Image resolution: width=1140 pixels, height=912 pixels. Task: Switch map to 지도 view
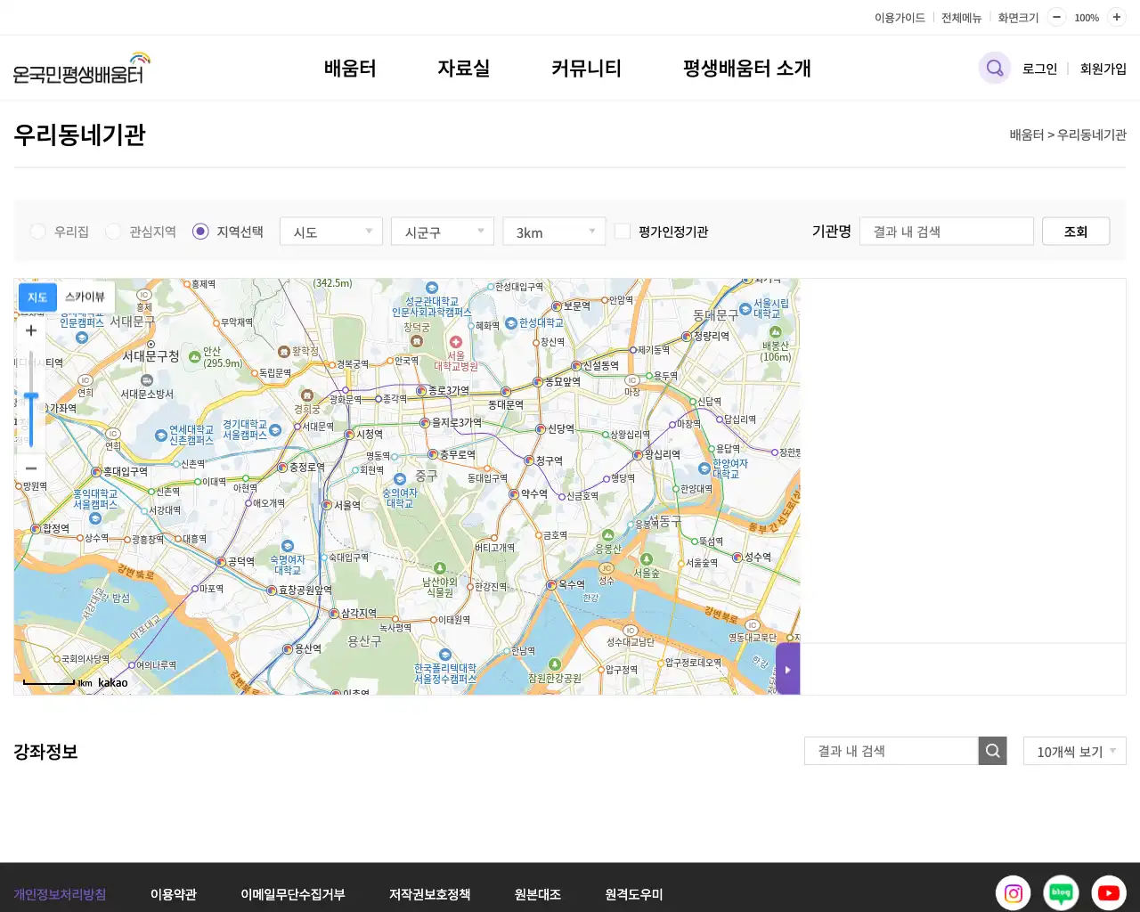tap(37, 297)
